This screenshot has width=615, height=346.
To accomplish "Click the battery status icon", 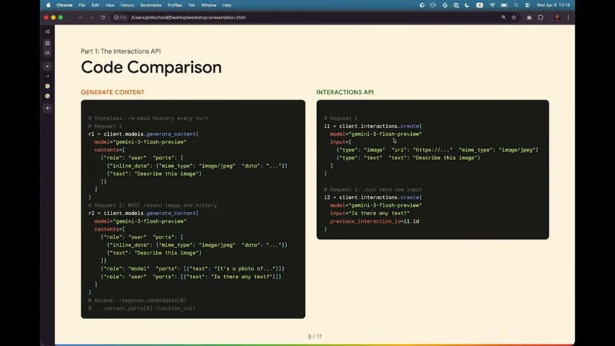I will coord(504,5).
